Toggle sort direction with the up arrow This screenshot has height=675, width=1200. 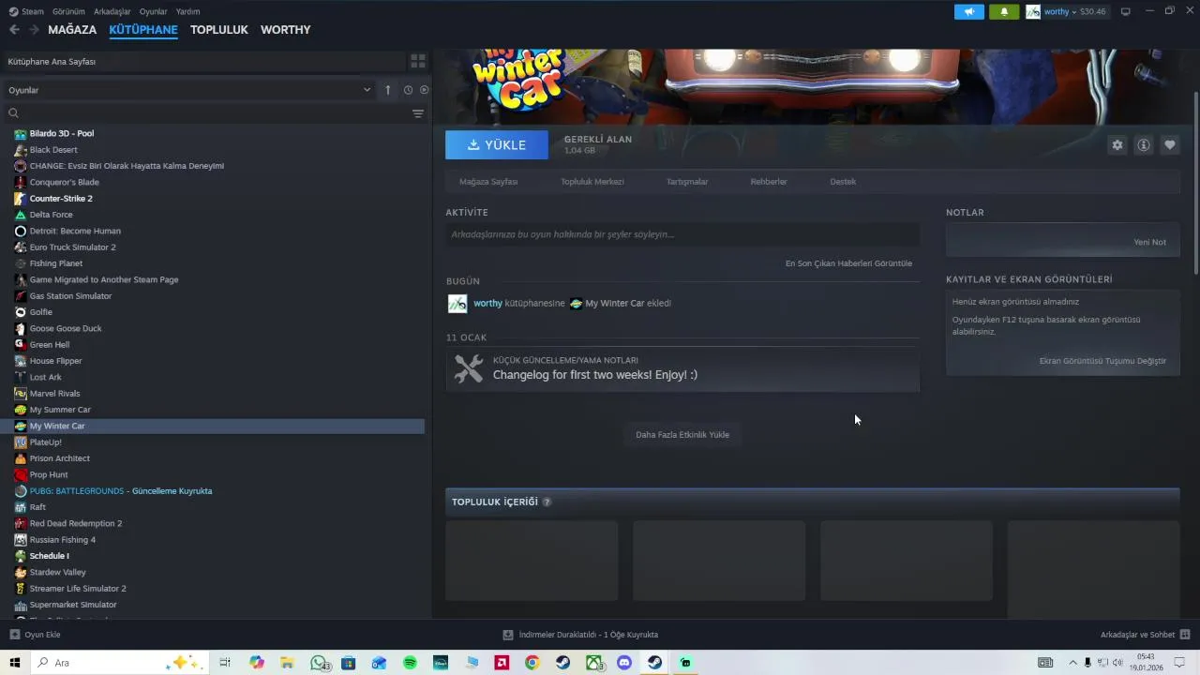pyautogui.click(x=388, y=90)
